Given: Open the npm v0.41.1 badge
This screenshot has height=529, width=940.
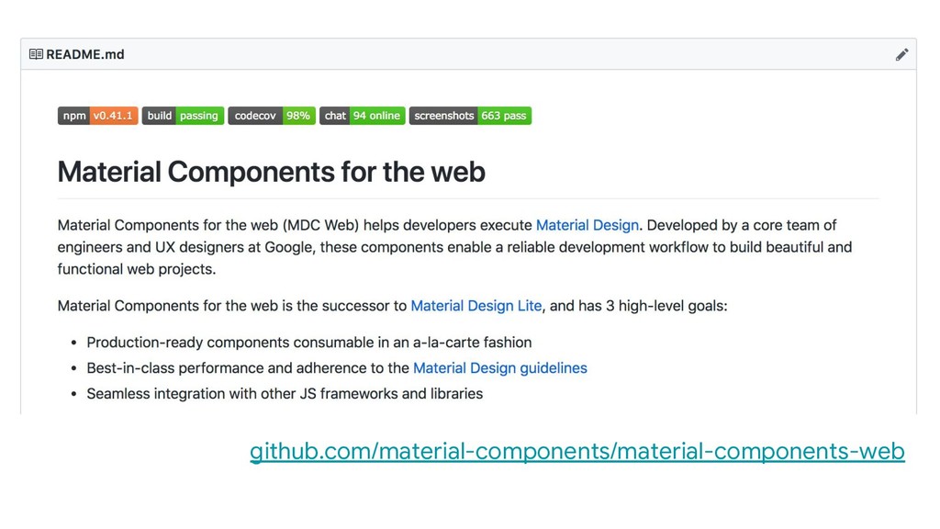Looking at the screenshot, I should point(97,116).
